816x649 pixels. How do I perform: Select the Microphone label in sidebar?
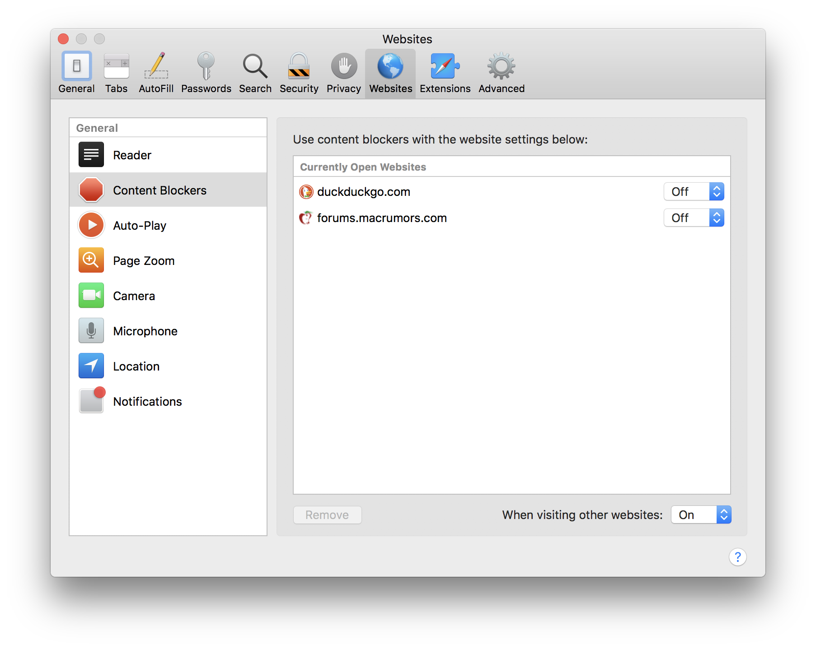click(145, 331)
